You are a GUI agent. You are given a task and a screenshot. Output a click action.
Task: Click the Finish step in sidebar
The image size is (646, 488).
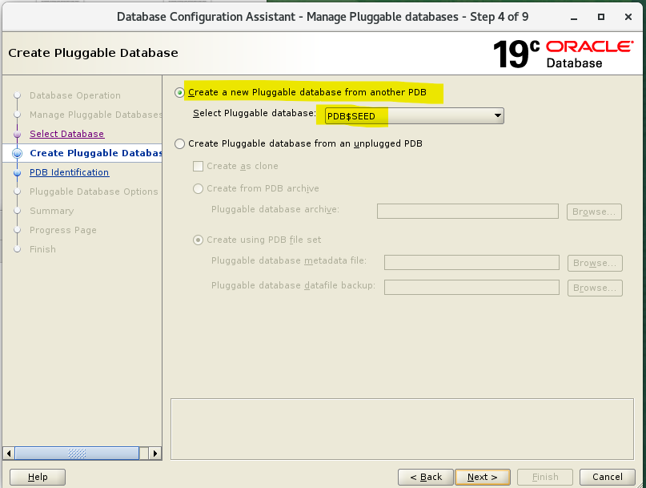pos(42,249)
